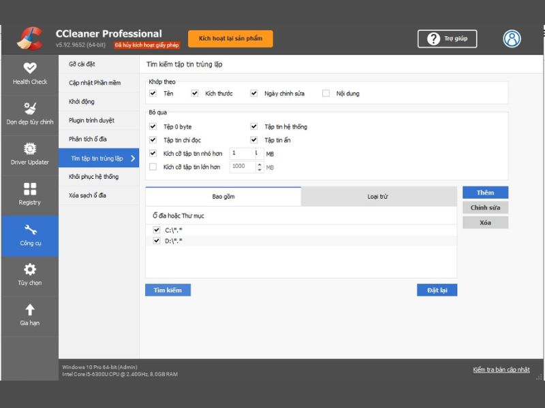Click the Tìm kiếm search button

pos(167,290)
